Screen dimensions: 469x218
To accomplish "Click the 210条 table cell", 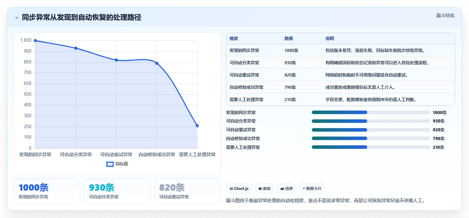I will click(x=290, y=100).
